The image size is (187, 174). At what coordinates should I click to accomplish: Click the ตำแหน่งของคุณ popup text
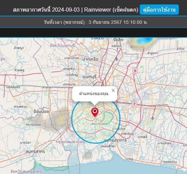click(94, 94)
